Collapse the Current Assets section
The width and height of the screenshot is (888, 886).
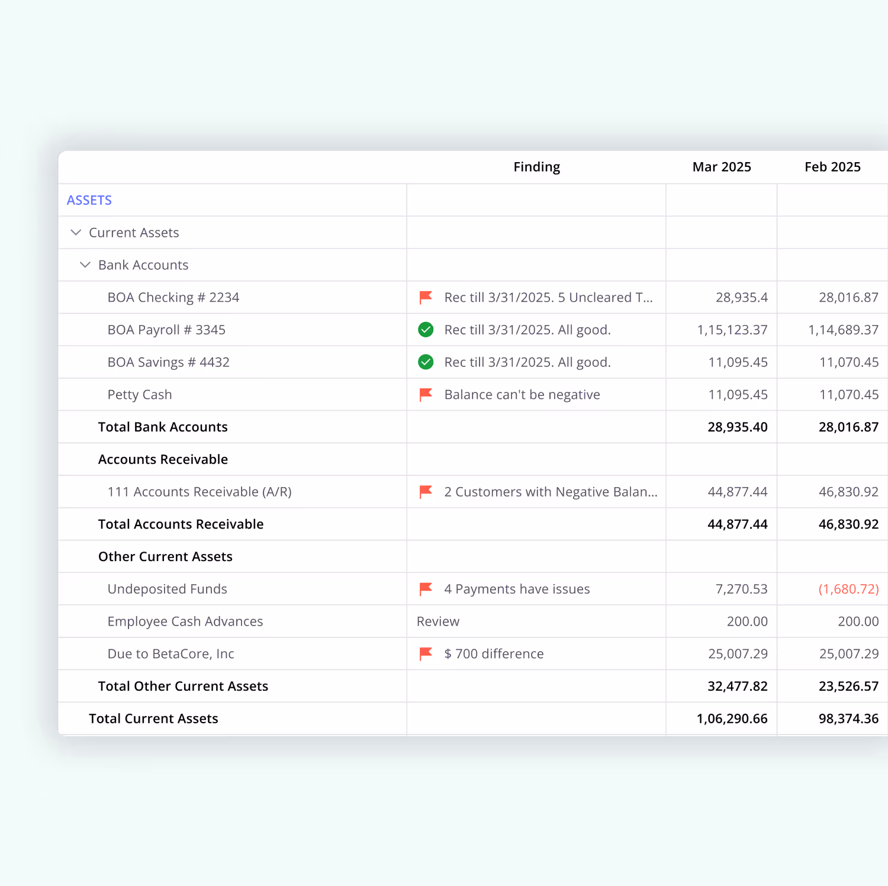click(76, 232)
